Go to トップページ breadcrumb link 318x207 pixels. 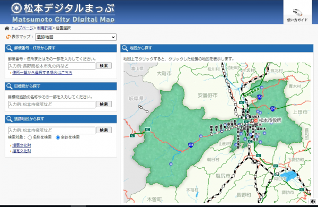click(22, 28)
